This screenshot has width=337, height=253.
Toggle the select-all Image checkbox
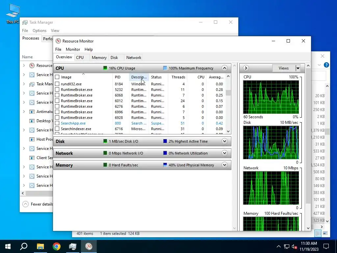click(57, 77)
